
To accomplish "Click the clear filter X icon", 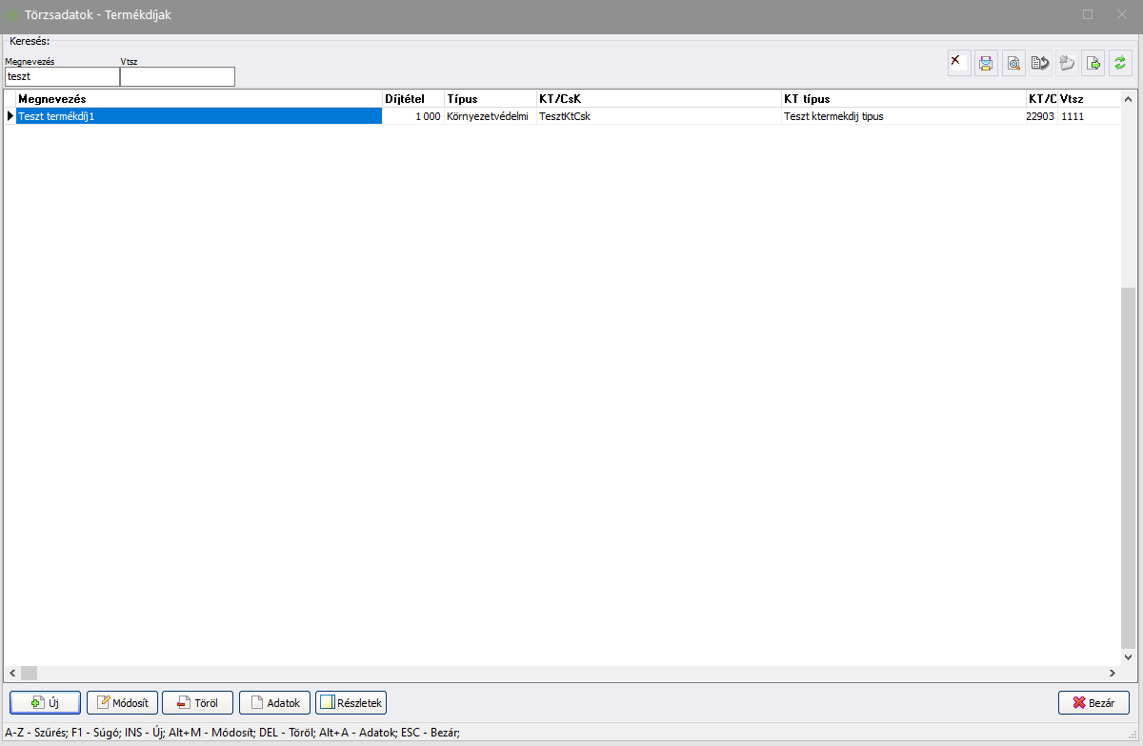I will click(x=959, y=63).
